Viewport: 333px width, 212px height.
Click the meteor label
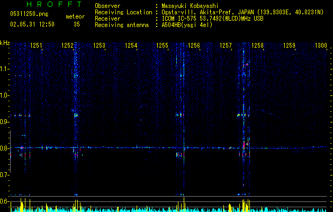coord(75,16)
